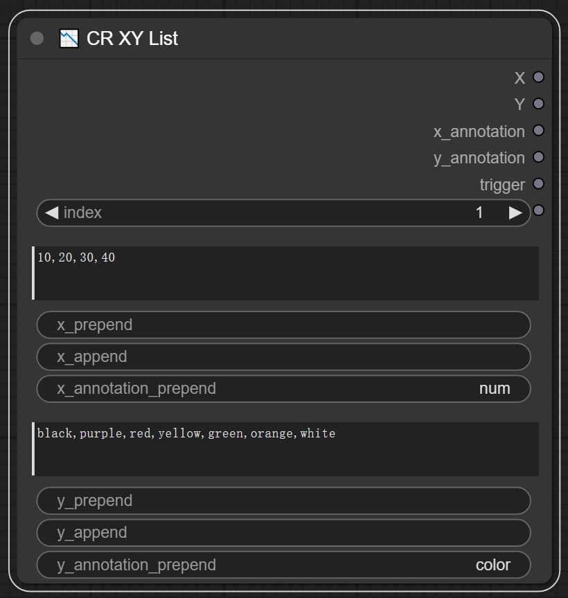Click the index value field

coord(284,212)
